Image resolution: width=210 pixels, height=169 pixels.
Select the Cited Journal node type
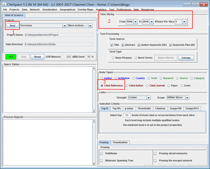click(147, 86)
